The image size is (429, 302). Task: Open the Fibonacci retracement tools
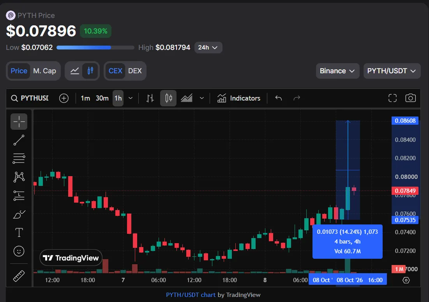click(x=19, y=158)
